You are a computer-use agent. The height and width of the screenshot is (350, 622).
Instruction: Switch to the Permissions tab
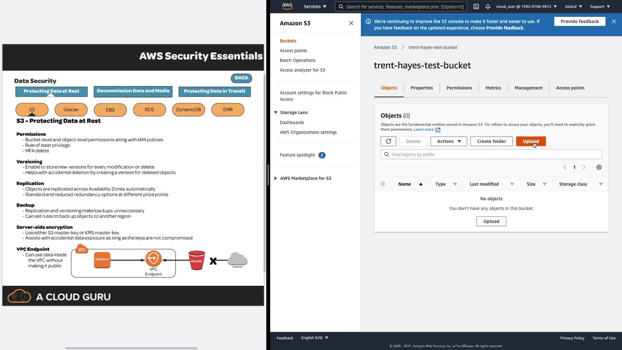click(x=459, y=88)
